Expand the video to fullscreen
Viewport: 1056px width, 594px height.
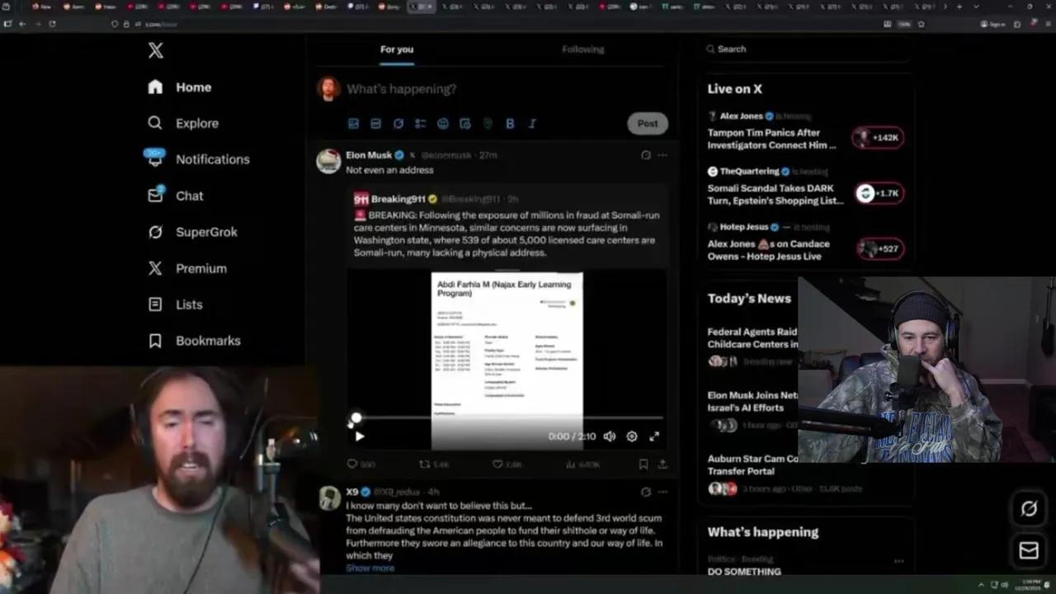click(654, 436)
